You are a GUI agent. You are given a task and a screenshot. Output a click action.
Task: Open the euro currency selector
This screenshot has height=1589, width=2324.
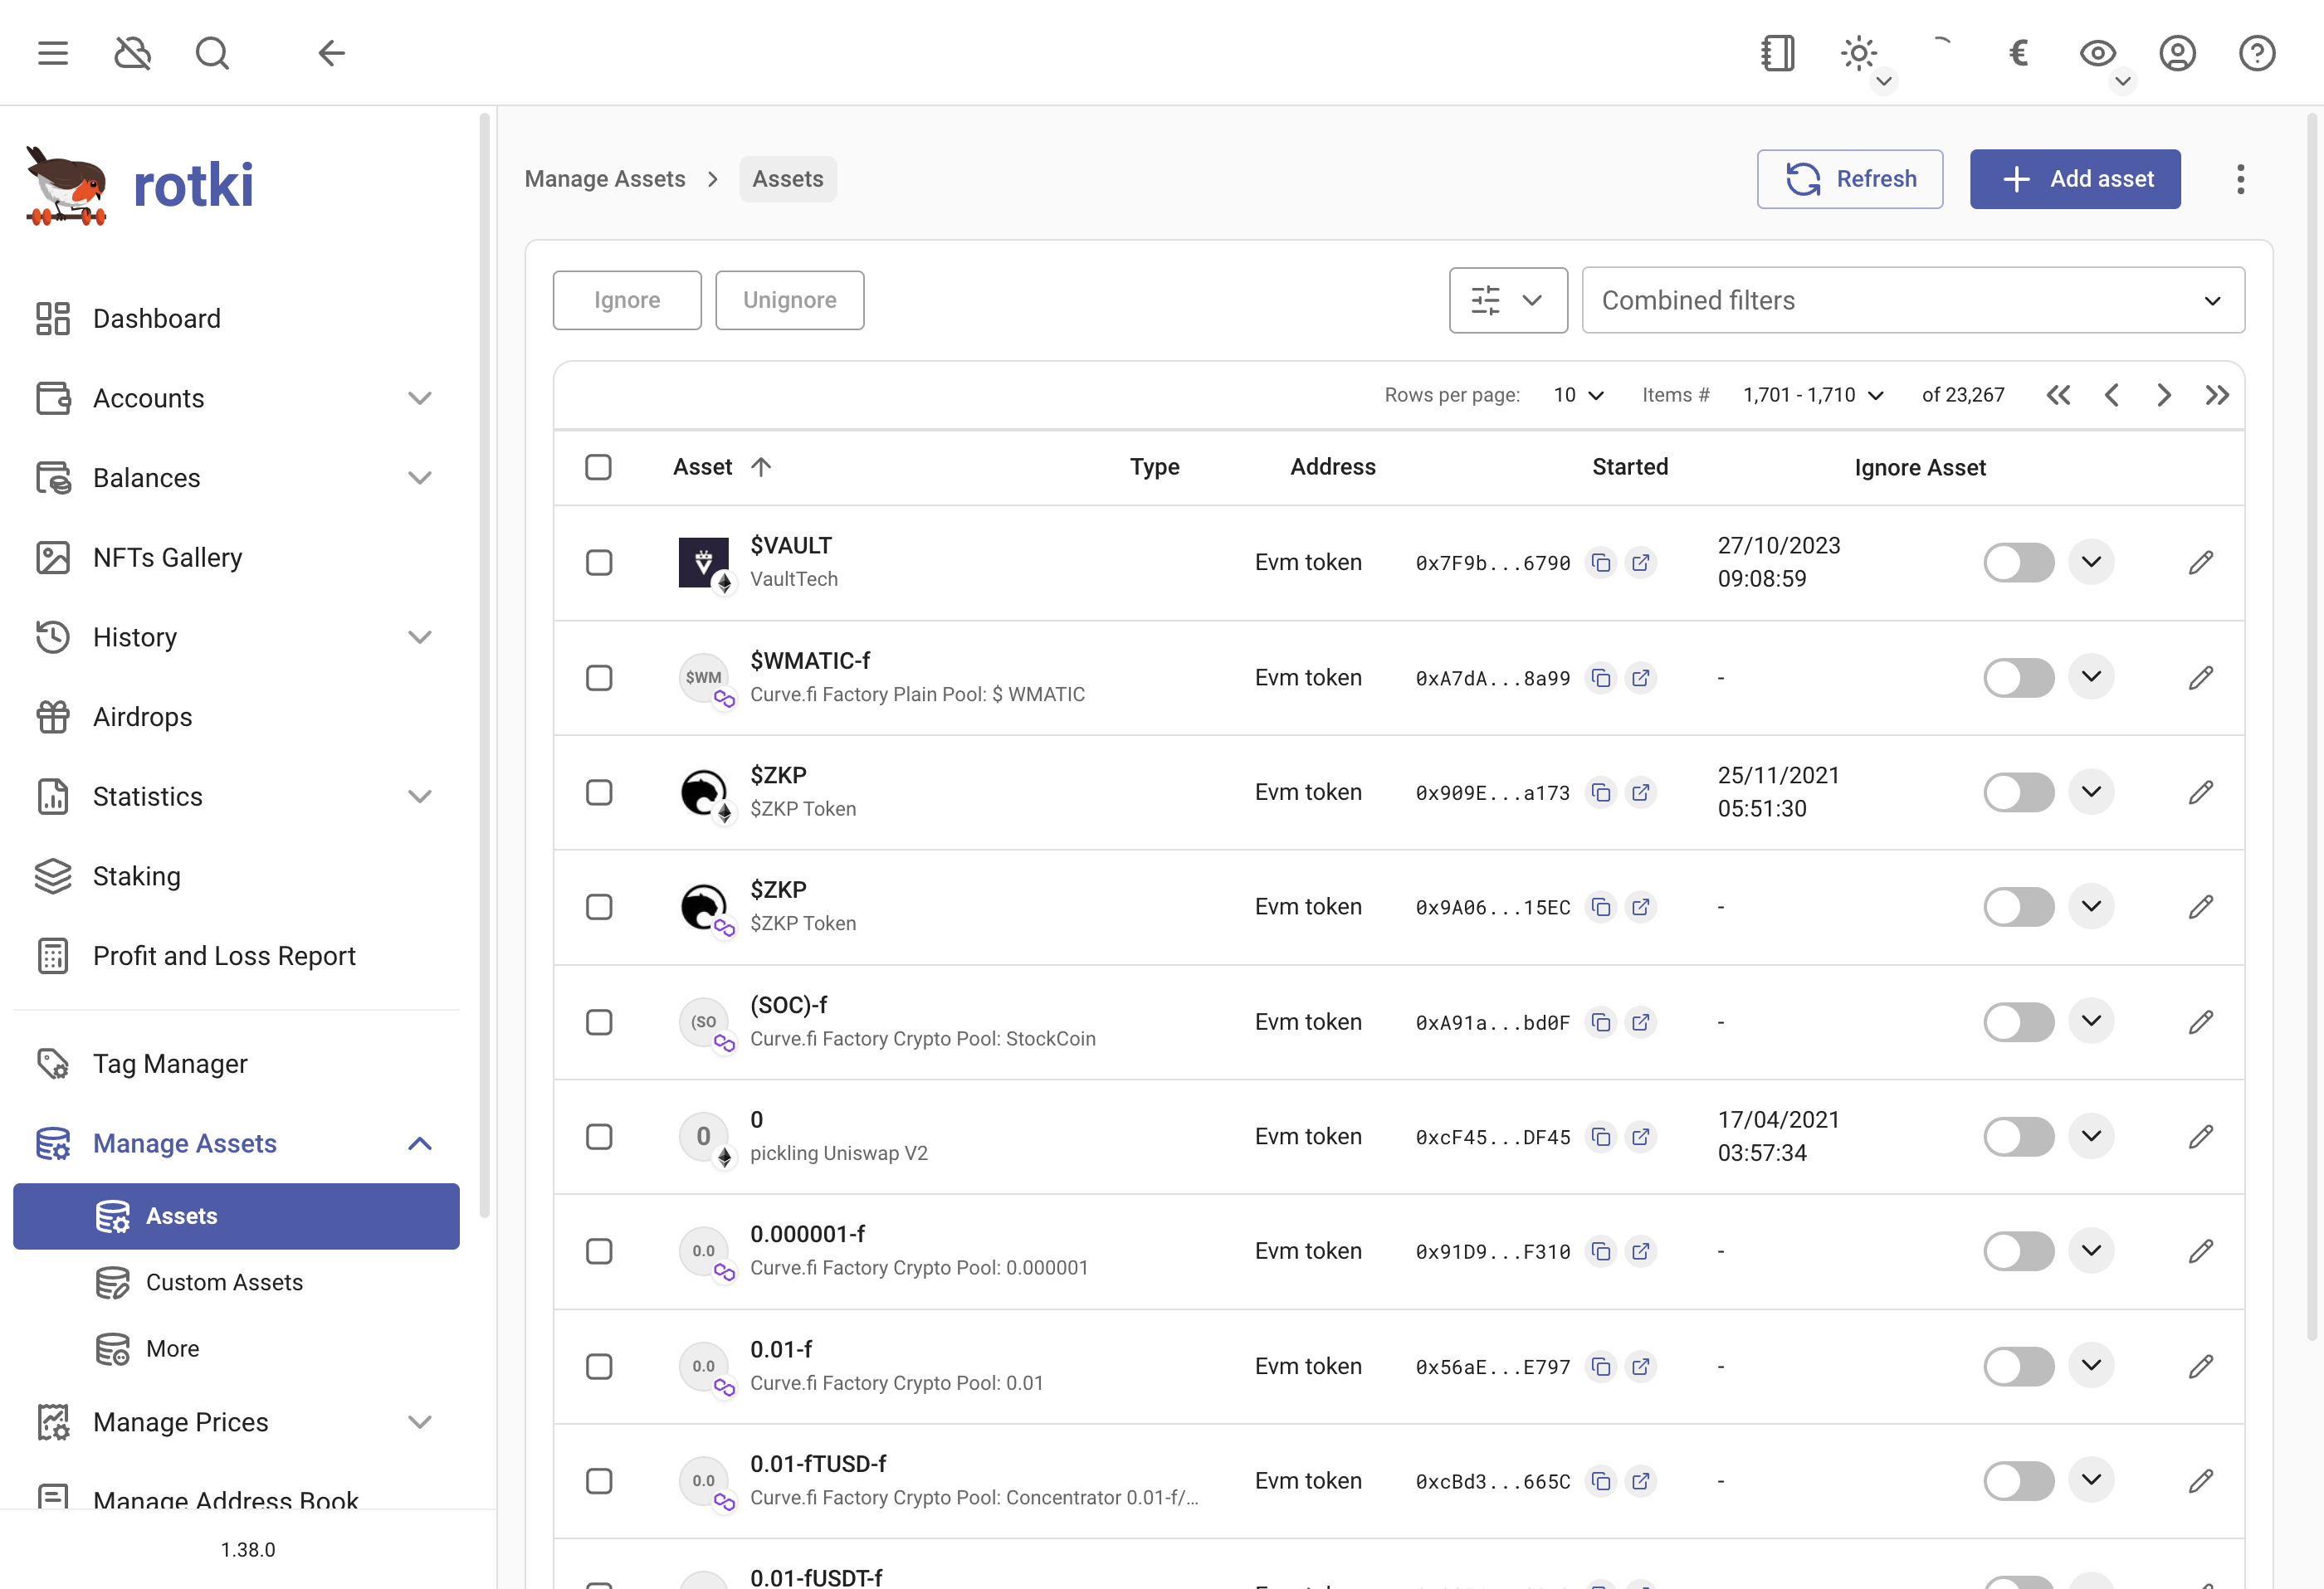2018,53
